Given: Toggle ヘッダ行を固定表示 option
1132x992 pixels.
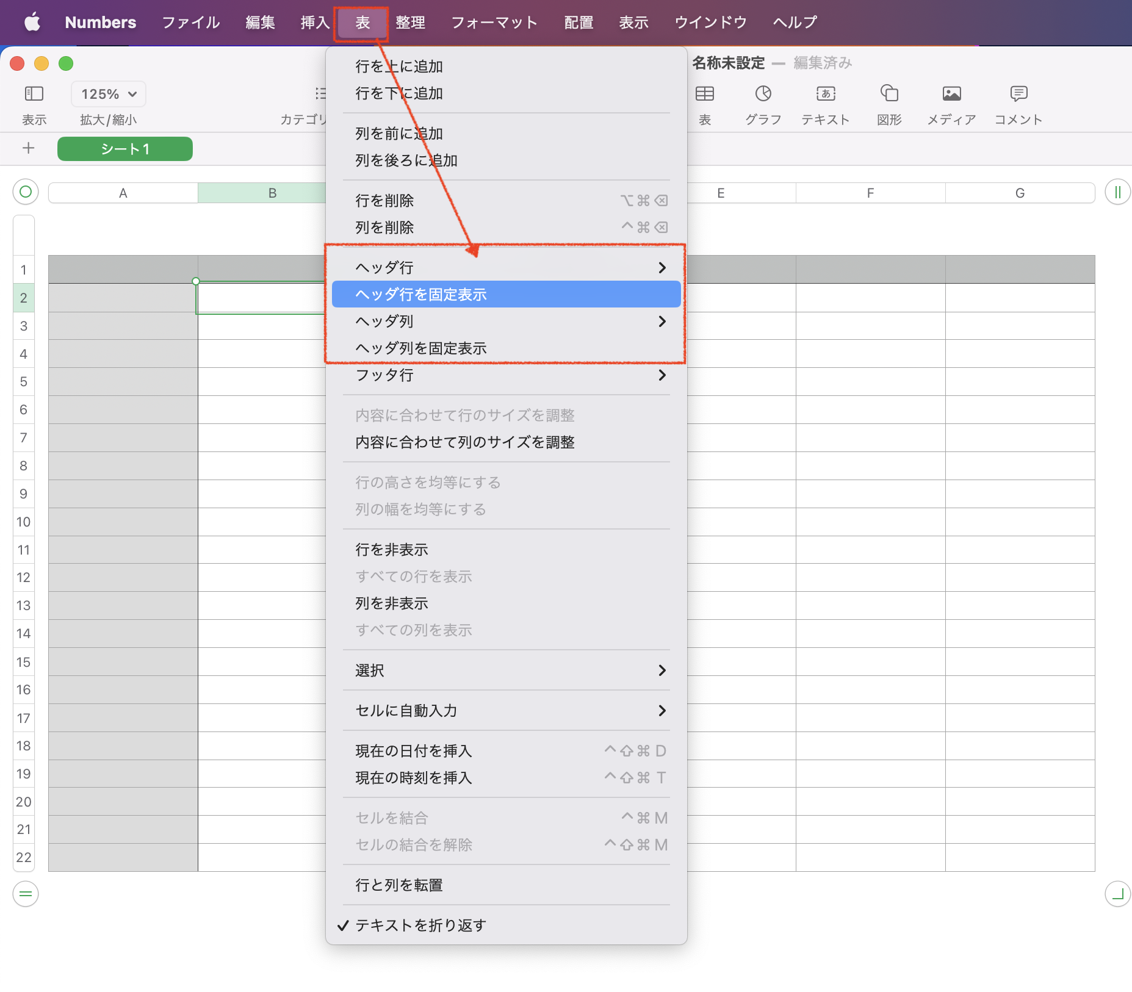Looking at the screenshot, I should coord(420,295).
